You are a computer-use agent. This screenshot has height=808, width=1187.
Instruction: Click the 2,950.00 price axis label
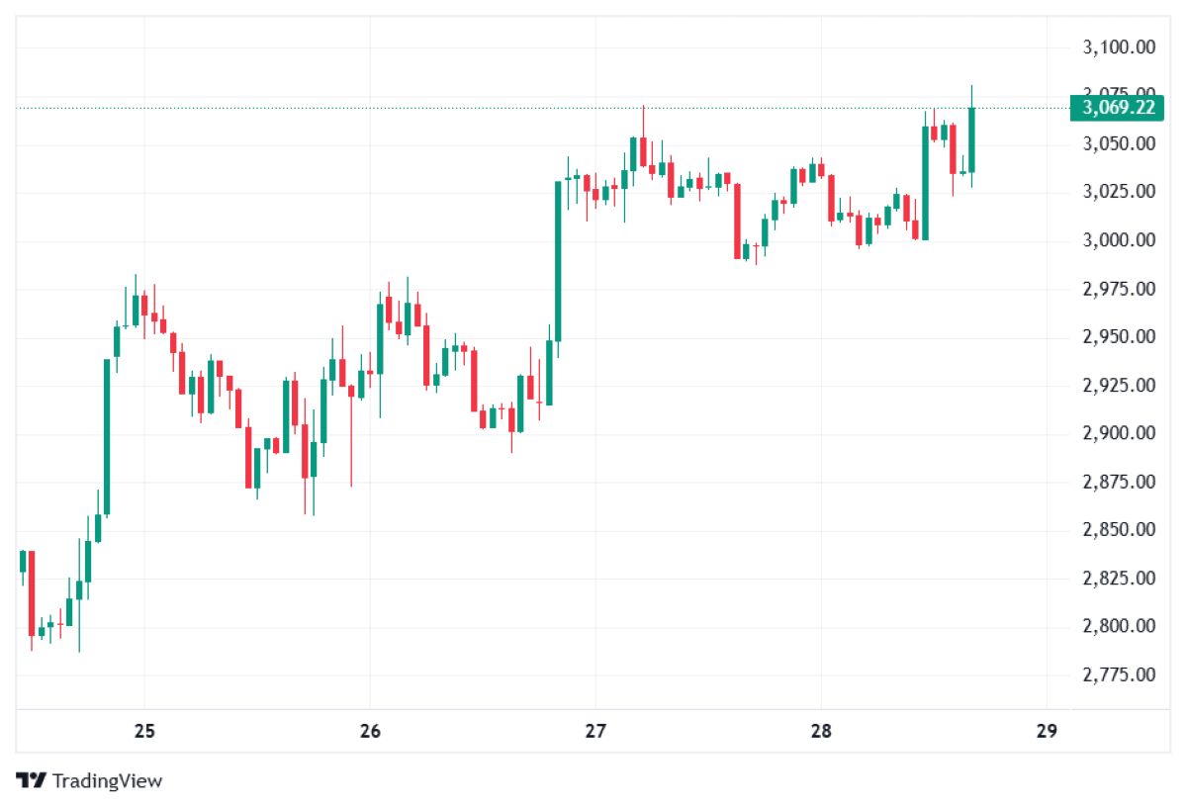1119,336
